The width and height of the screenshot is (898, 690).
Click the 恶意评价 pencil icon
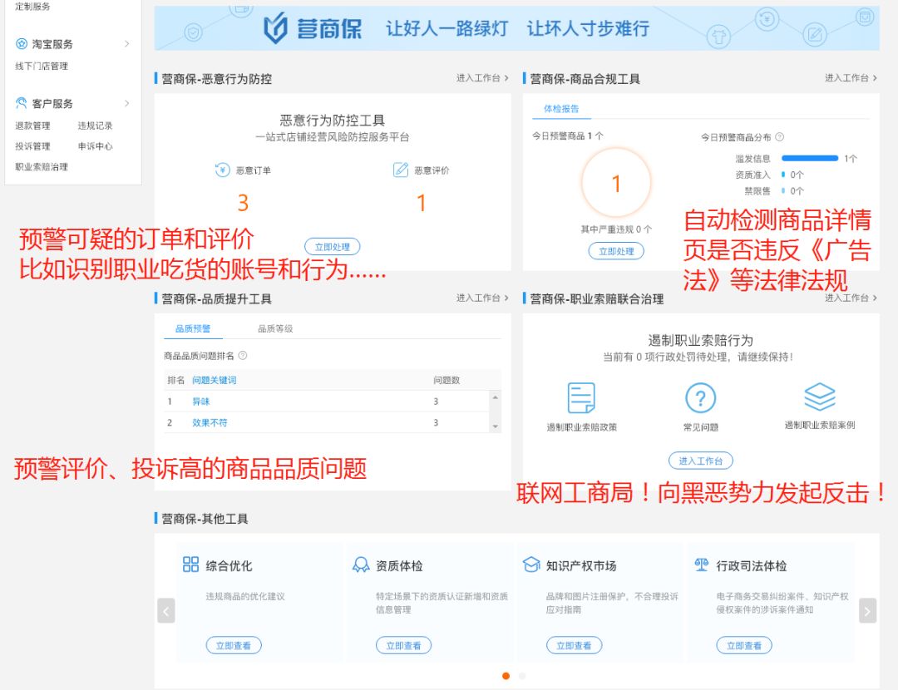coord(400,170)
